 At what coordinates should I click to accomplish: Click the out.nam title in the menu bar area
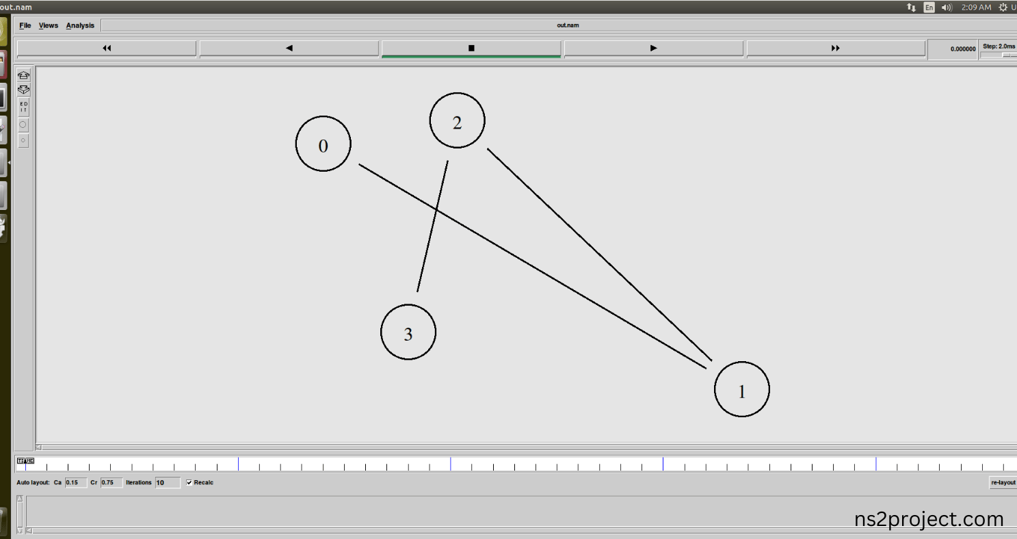(x=568, y=25)
